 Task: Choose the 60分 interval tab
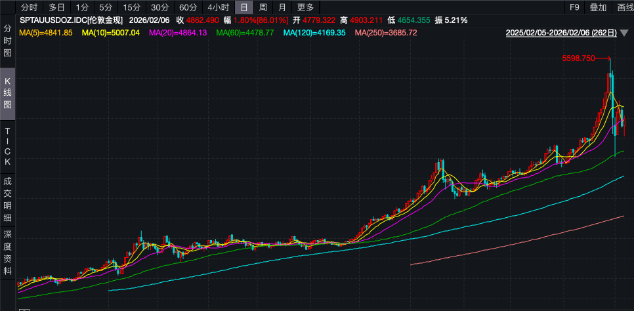(x=188, y=8)
